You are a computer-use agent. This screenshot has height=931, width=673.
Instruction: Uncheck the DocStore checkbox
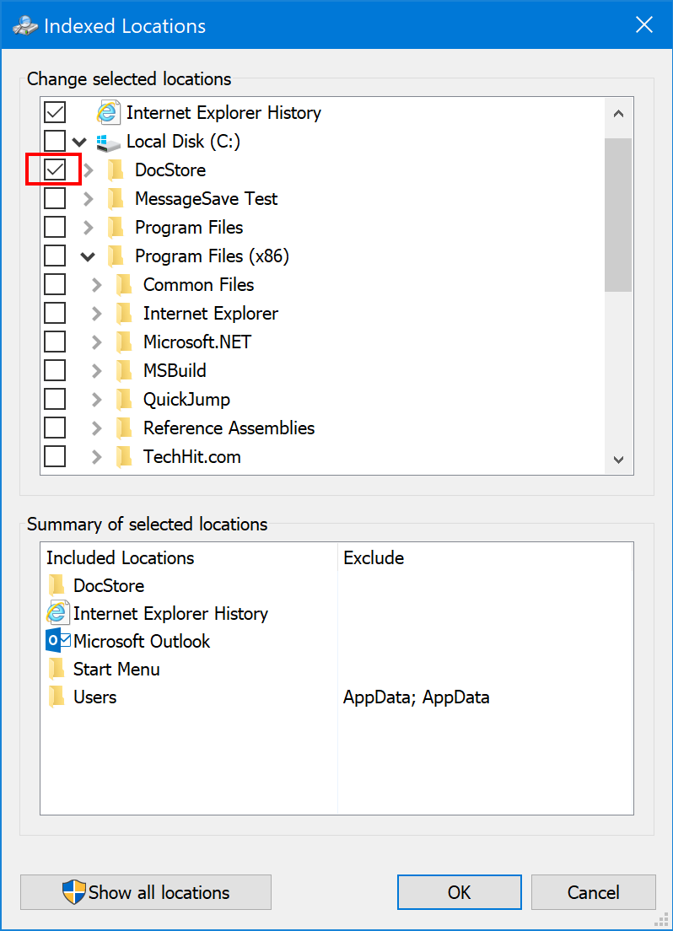pyautogui.click(x=55, y=170)
